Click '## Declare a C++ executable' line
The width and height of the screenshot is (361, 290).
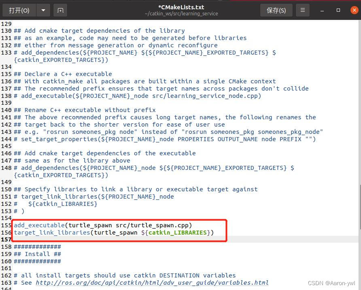click(63, 74)
